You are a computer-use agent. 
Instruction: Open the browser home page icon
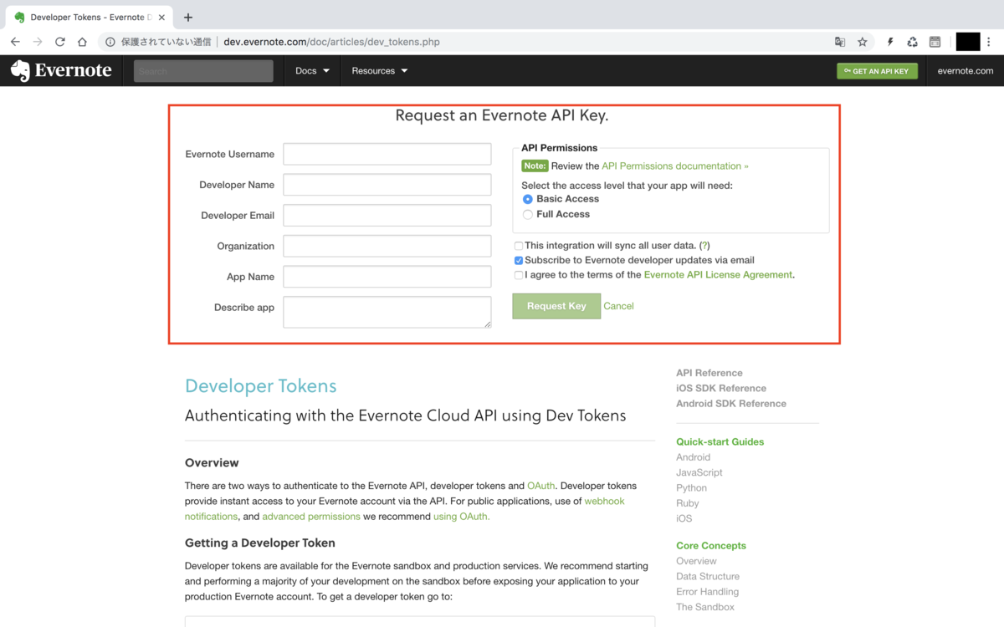(x=82, y=42)
